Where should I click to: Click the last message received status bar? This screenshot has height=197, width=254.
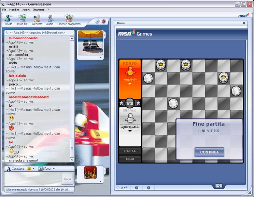[x=37, y=189]
